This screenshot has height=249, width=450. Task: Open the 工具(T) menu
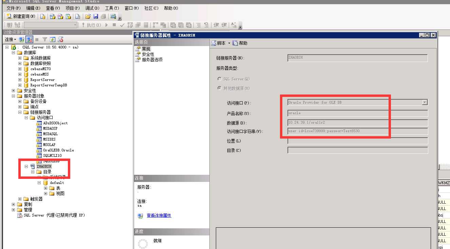(112, 8)
